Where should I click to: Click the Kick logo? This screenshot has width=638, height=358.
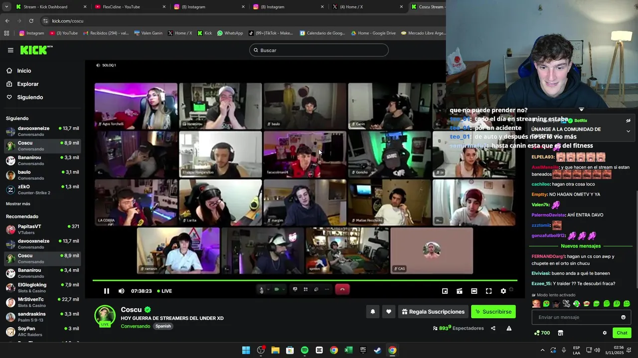36,50
